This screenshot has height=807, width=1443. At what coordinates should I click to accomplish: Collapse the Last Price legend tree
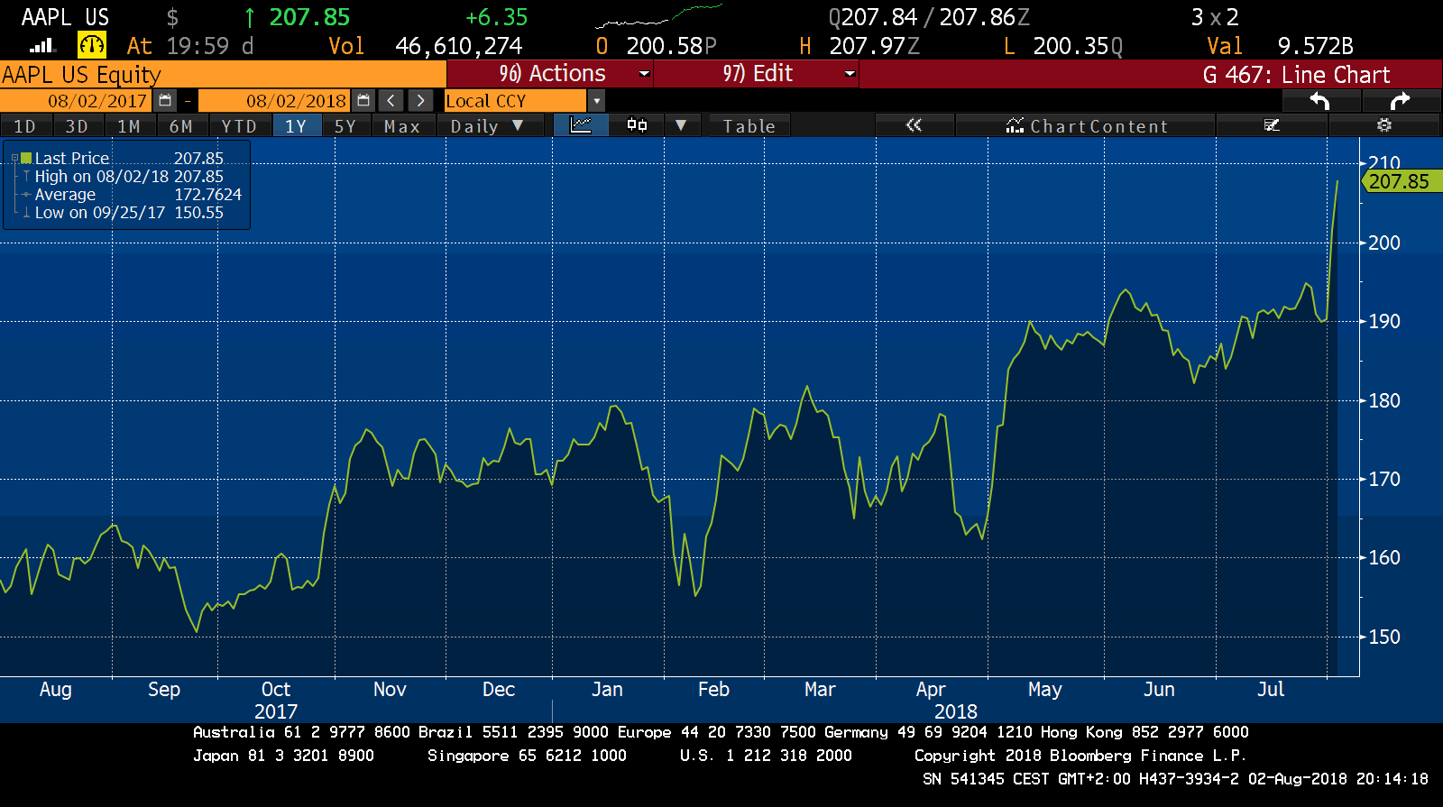pyautogui.click(x=14, y=159)
